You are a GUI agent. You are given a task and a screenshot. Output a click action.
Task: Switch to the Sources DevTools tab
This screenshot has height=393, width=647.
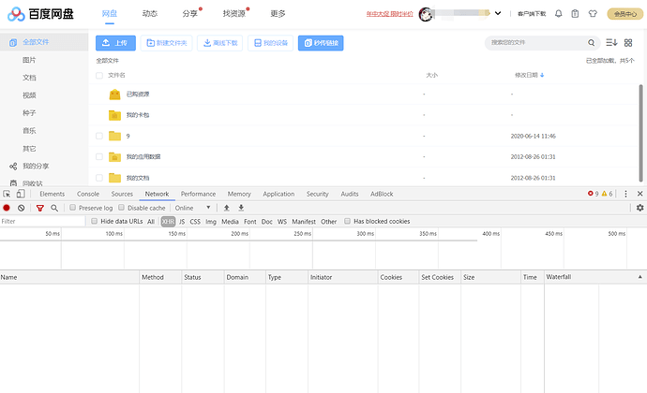point(122,194)
